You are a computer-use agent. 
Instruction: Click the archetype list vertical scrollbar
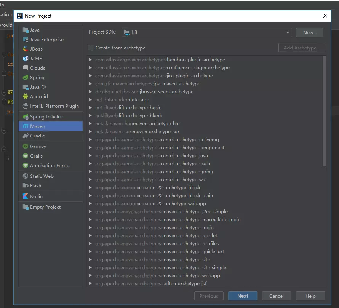click(x=324, y=111)
